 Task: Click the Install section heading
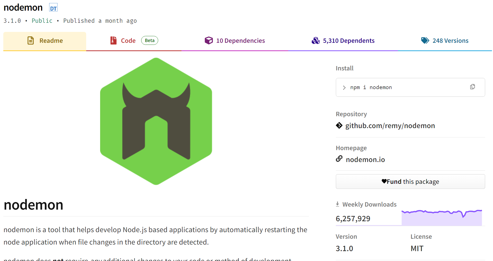(344, 68)
